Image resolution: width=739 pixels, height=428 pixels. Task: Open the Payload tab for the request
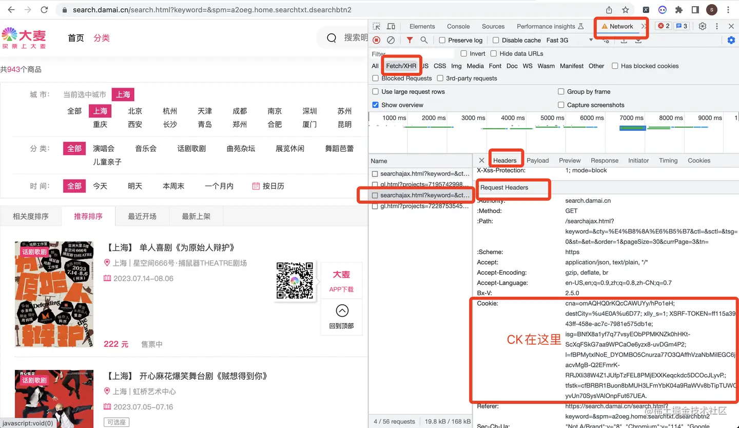537,160
